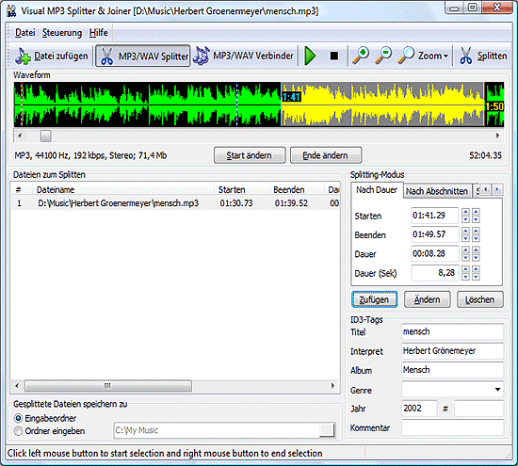The image size is (518, 466).
Task: Start playback with the green play button
Action: pyautogui.click(x=310, y=56)
